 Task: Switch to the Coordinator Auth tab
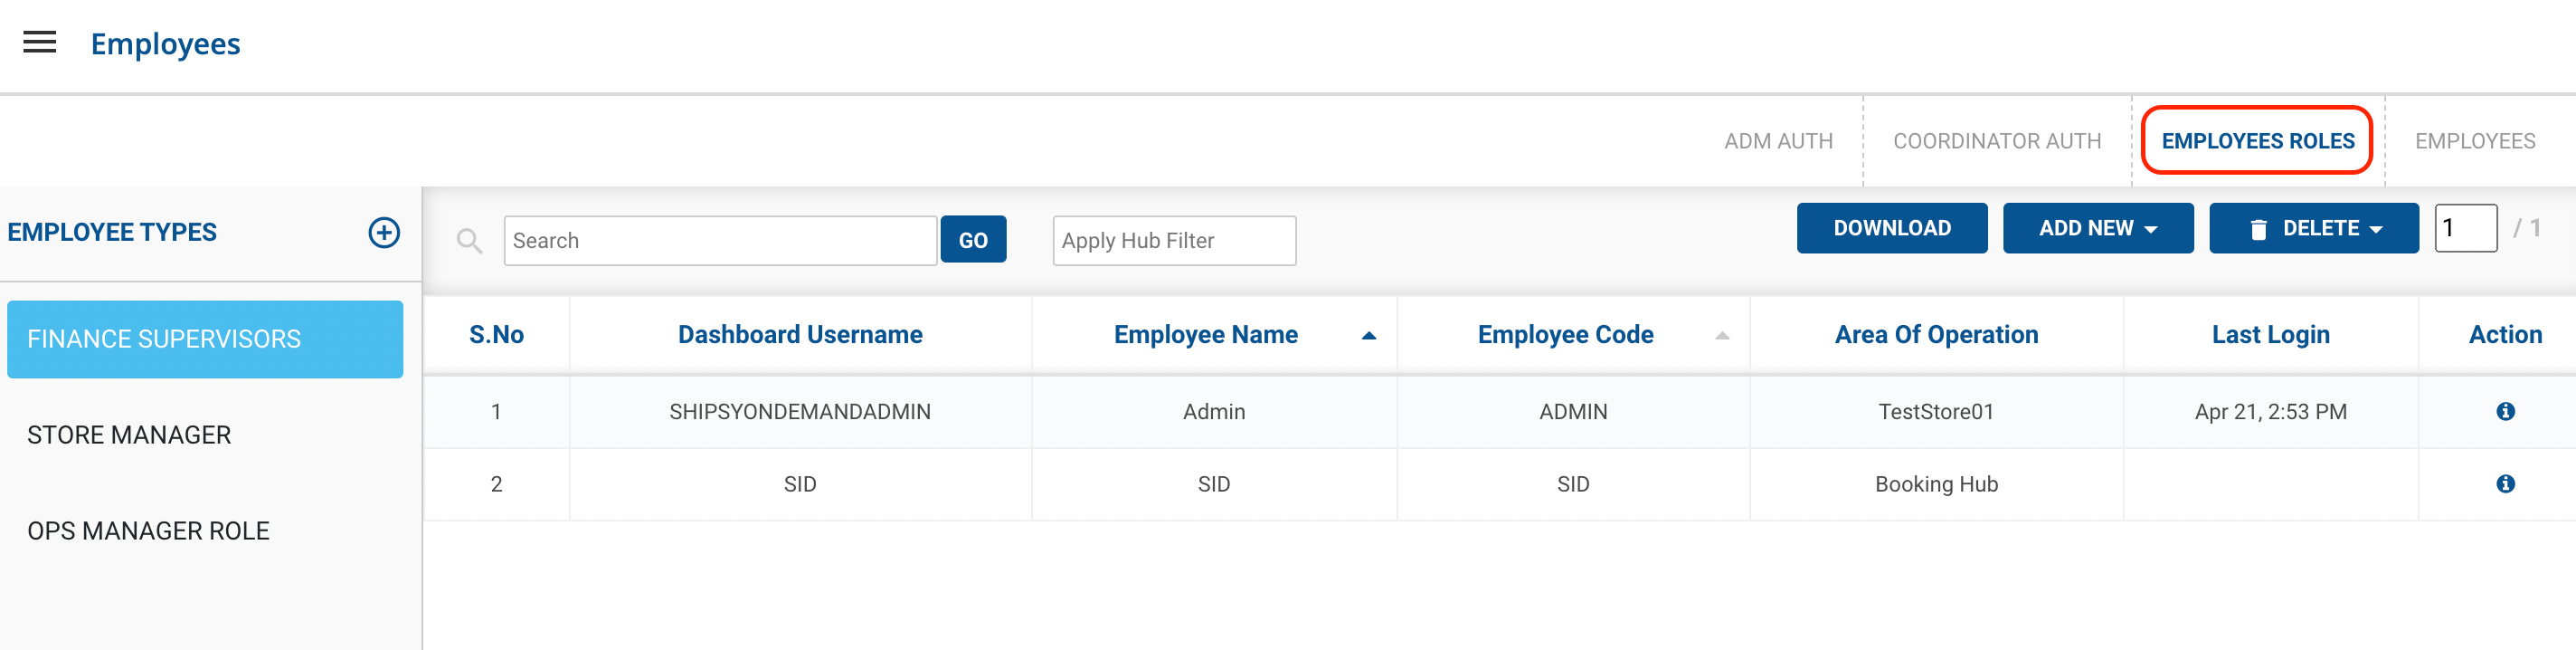[1996, 141]
